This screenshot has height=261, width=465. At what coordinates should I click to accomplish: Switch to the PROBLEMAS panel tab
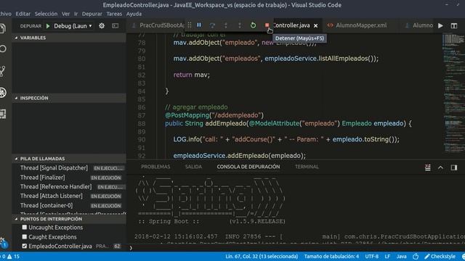click(155, 167)
